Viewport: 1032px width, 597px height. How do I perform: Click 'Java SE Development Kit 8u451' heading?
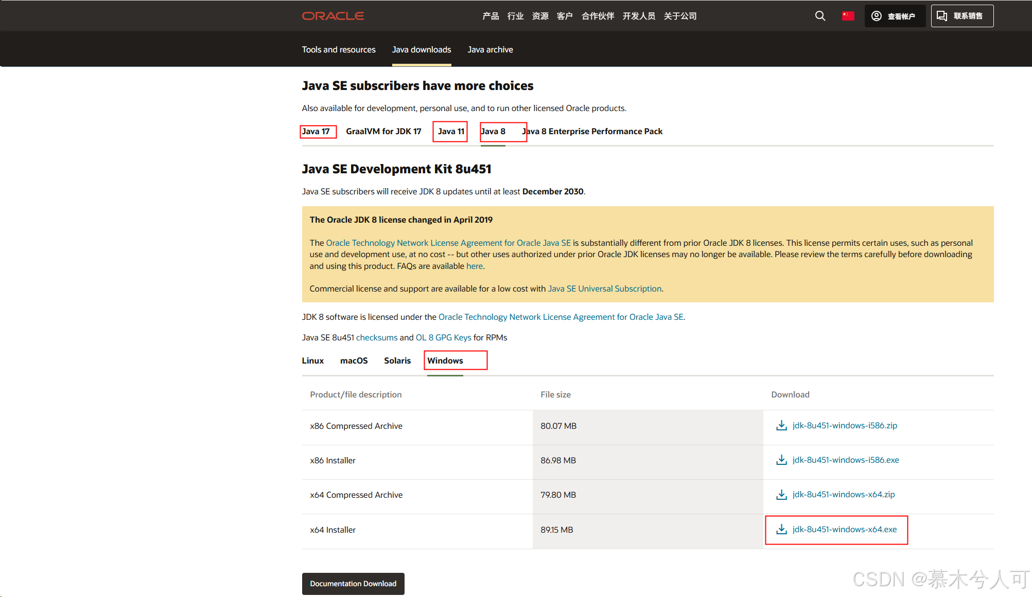396,169
